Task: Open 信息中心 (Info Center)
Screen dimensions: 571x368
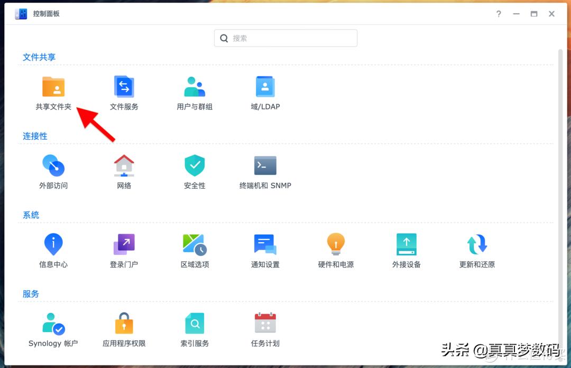Action: 53,249
